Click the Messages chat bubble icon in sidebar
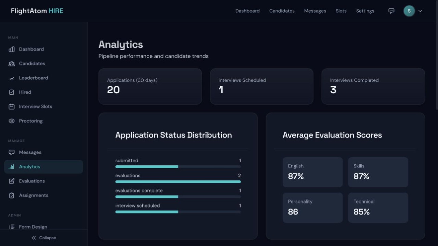Screen dimensions: 438x246 click(12, 152)
